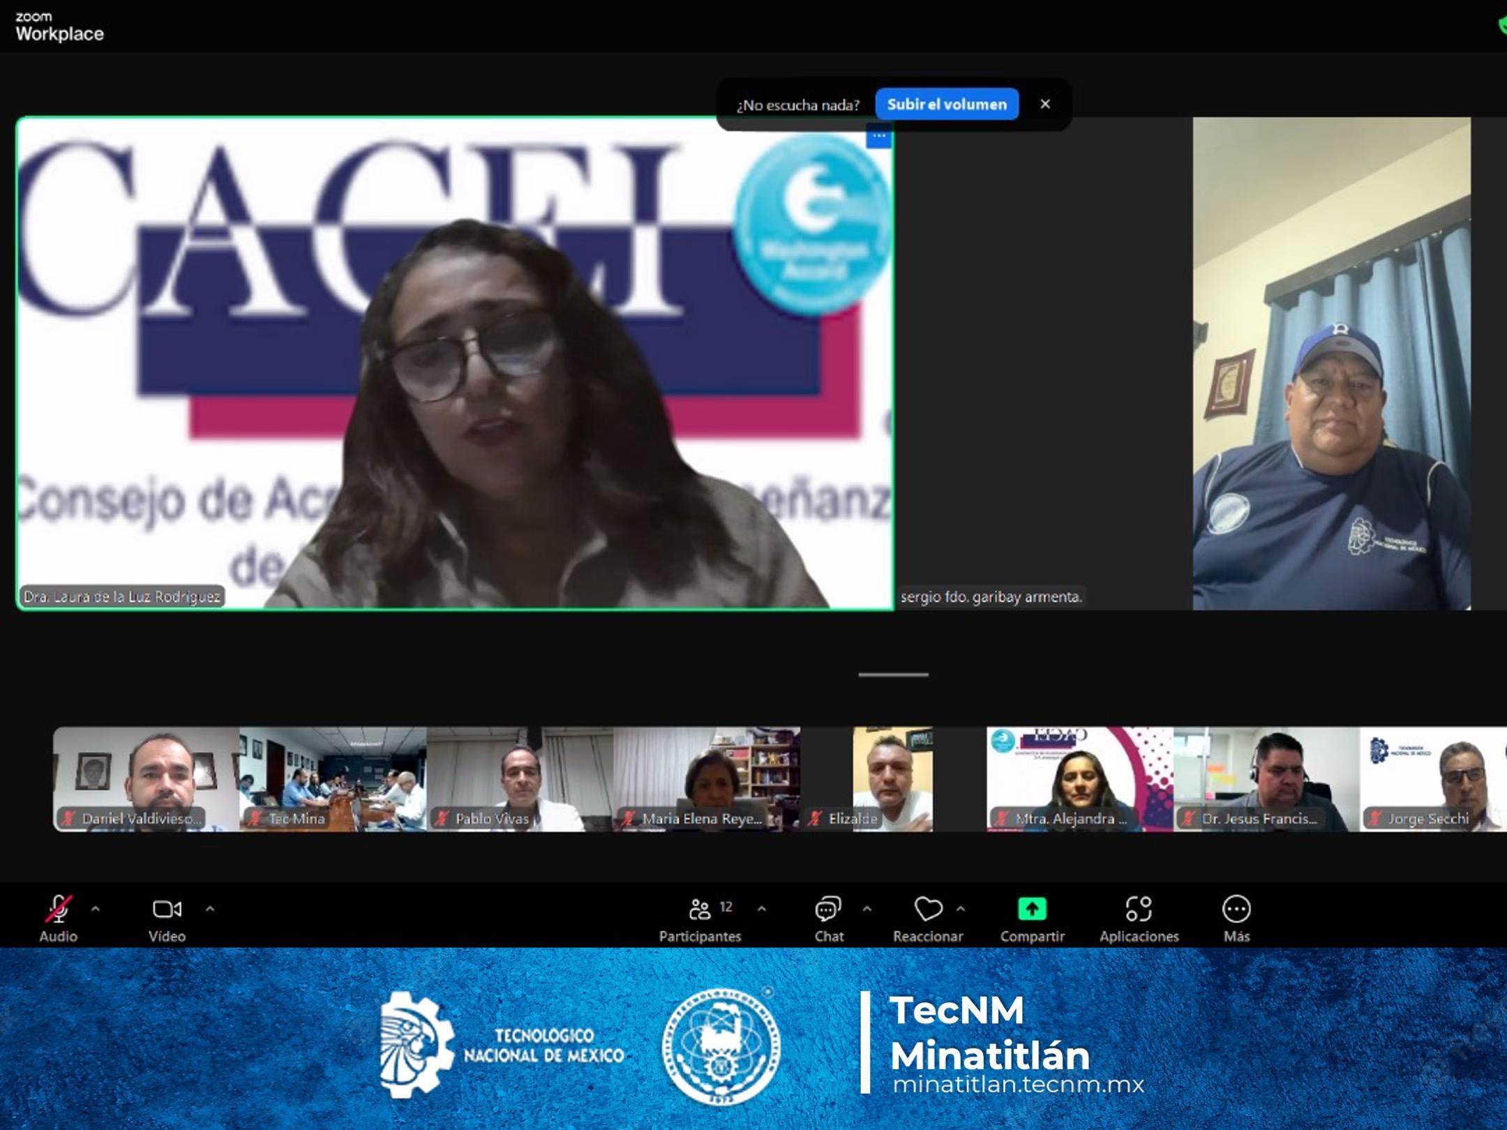Click the Tecnologico Nacional de Mexico logo
The height and width of the screenshot is (1130, 1507).
click(502, 1045)
